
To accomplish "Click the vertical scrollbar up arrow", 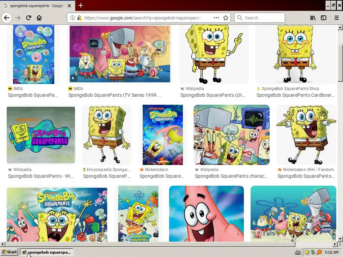I will tap(340, 27).
